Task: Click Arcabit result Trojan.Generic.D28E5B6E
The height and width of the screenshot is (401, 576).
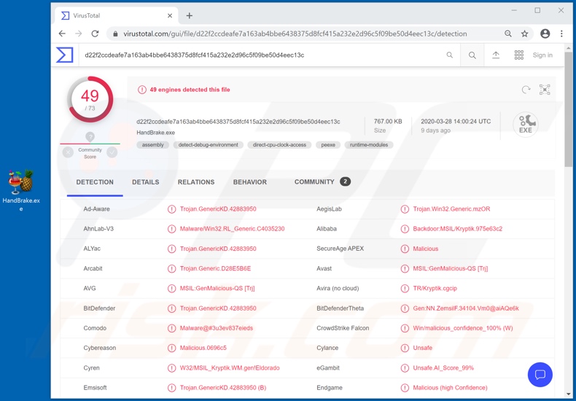Action: [215, 268]
